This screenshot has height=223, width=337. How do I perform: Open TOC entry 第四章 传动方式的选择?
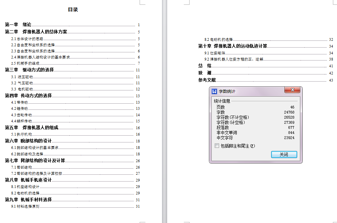pos(72,96)
